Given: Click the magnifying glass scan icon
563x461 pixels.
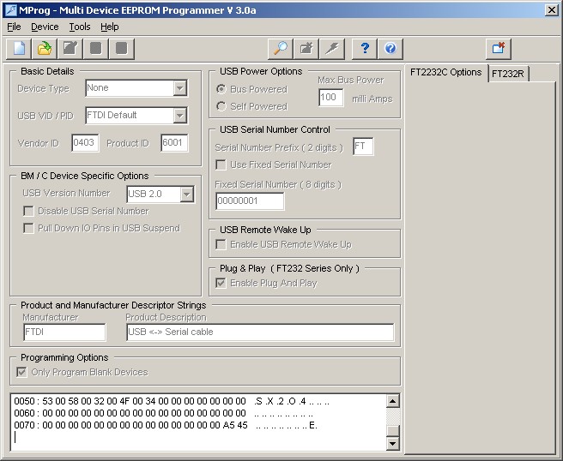Looking at the screenshot, I should (x=280, y=48).
